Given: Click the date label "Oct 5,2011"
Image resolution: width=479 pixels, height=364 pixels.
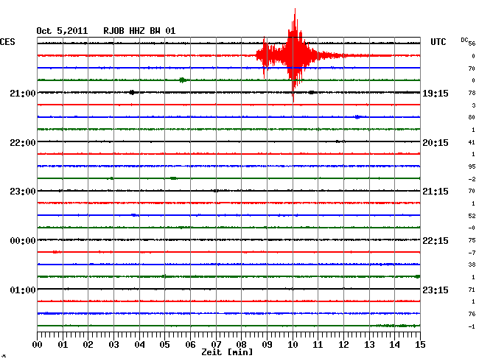Looking at the screenshot, I should 62,31.
